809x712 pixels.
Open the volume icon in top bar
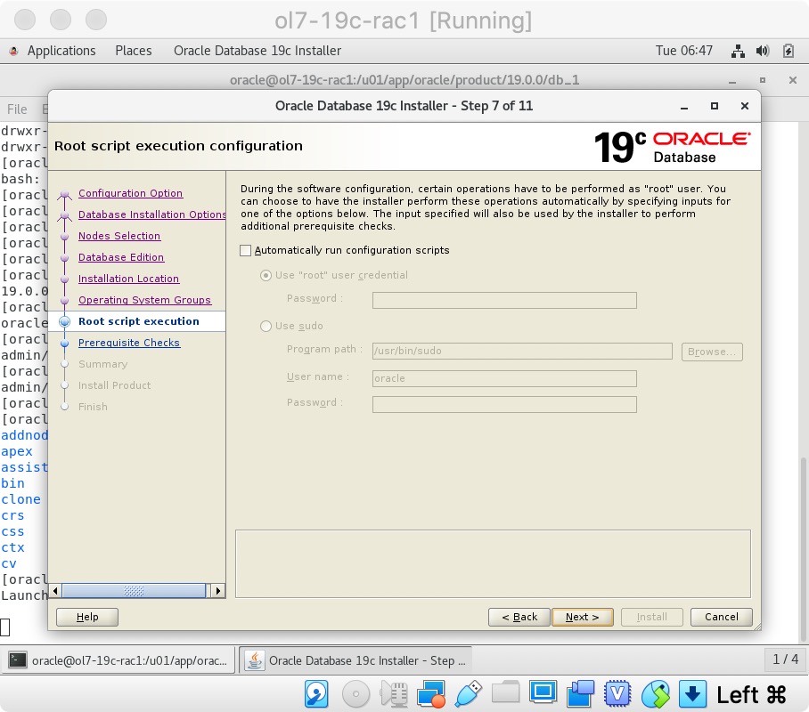pos(763,51)
